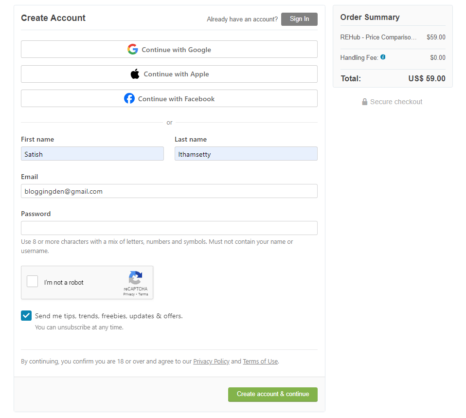Click the info icon next to Handling Fee

[383, 57]
